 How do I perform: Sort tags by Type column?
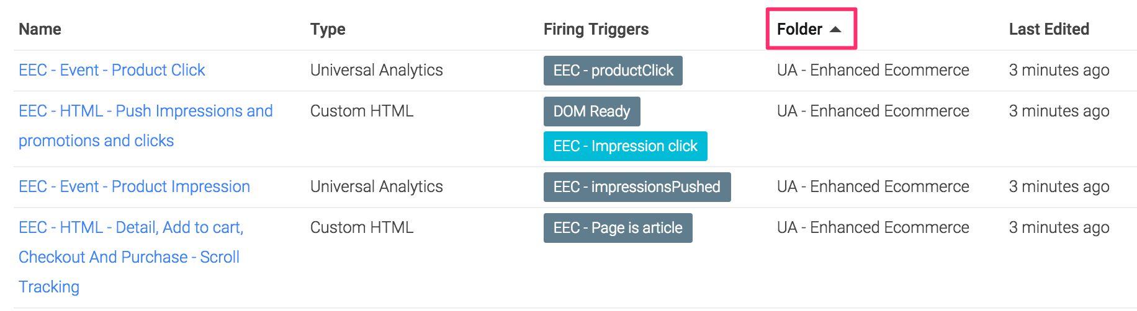point(328,29)
